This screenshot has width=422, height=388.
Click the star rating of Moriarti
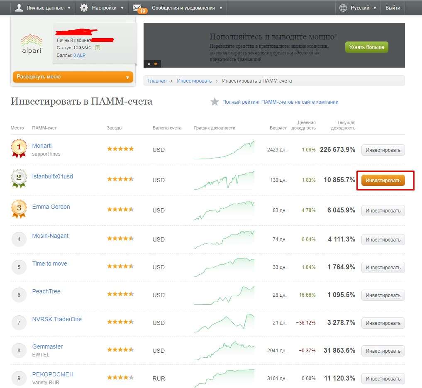pos(120,149)
